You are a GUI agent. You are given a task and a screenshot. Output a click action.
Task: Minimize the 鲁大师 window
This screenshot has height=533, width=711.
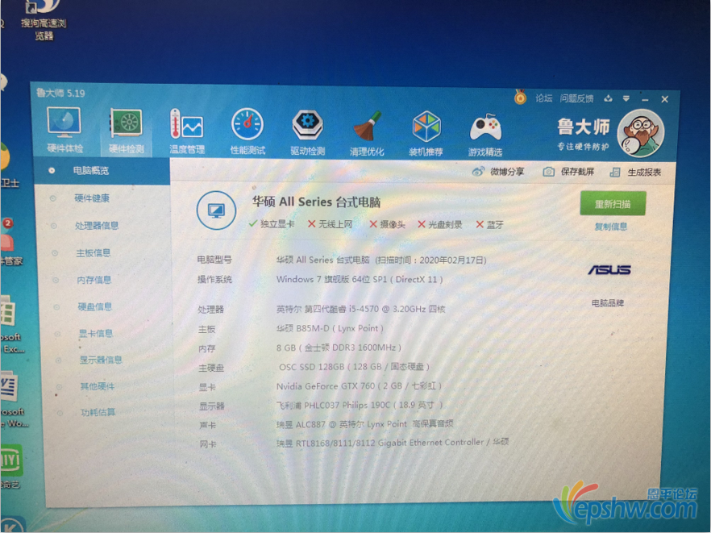click(x=645, y=99)
